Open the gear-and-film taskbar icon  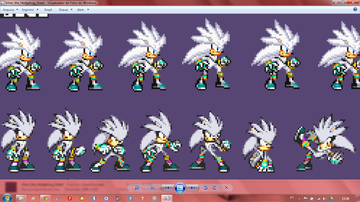coord(118,198)
